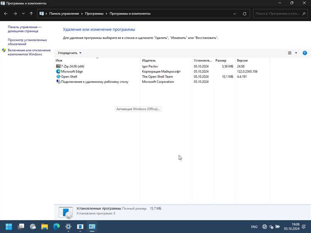Launch Microsoft Edge from the taskbar

point(56,226)
